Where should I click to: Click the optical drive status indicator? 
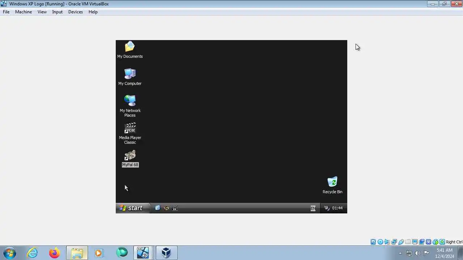tap(380, 242)
